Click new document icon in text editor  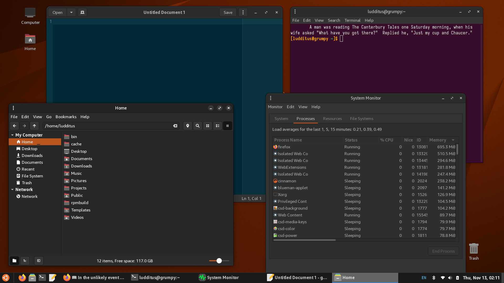[82, 12]
